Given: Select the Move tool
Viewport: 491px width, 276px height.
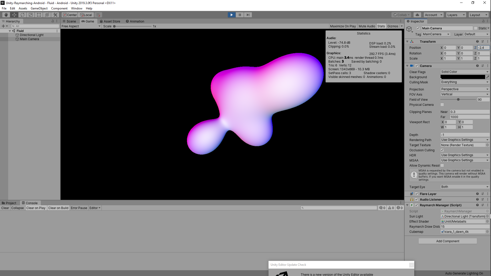Looking at the screenshot, I should [x=14, y=15].
